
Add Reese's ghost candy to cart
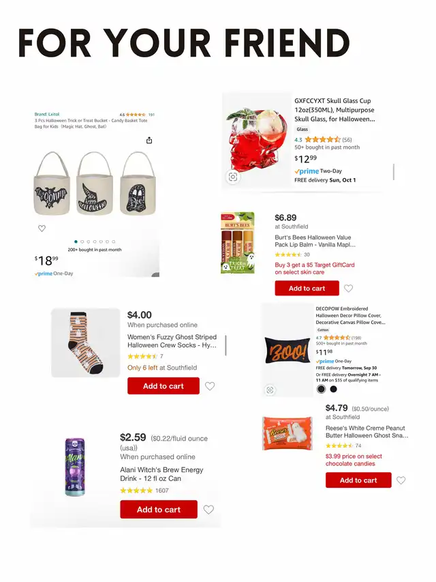point(358,480)
